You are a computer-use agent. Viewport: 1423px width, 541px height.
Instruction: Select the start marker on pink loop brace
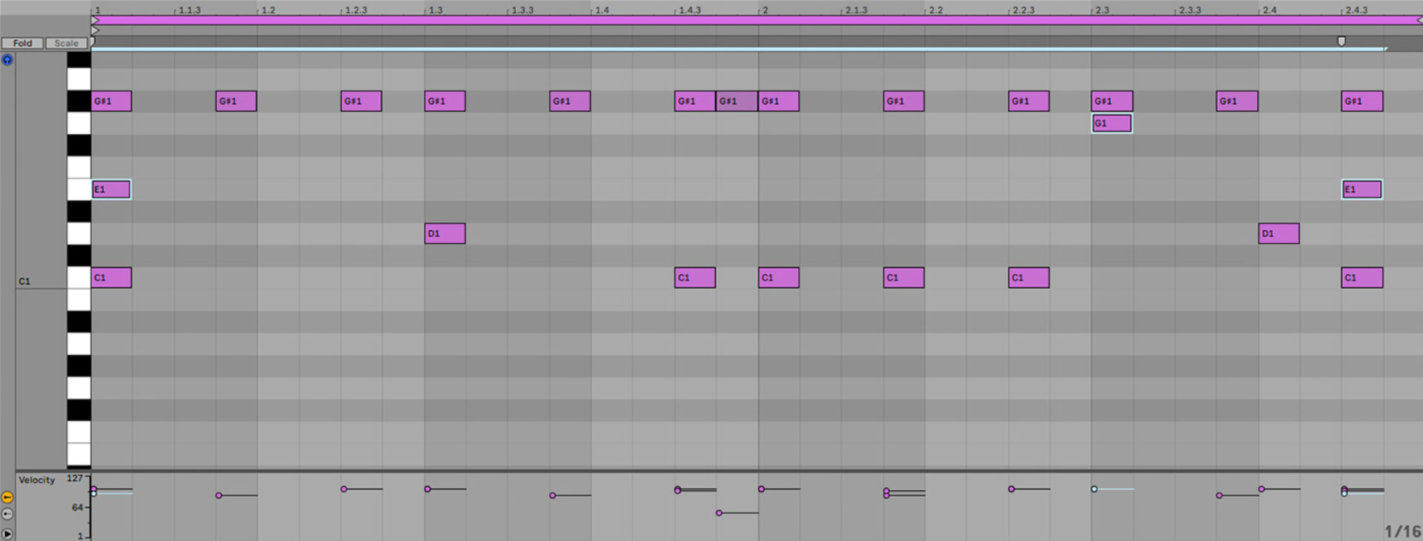pos(95,21)
